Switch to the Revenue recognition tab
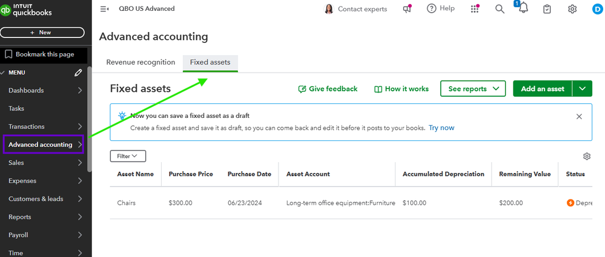Image resolution: width=605 pixels, height=257 pixels. [141, 62]
